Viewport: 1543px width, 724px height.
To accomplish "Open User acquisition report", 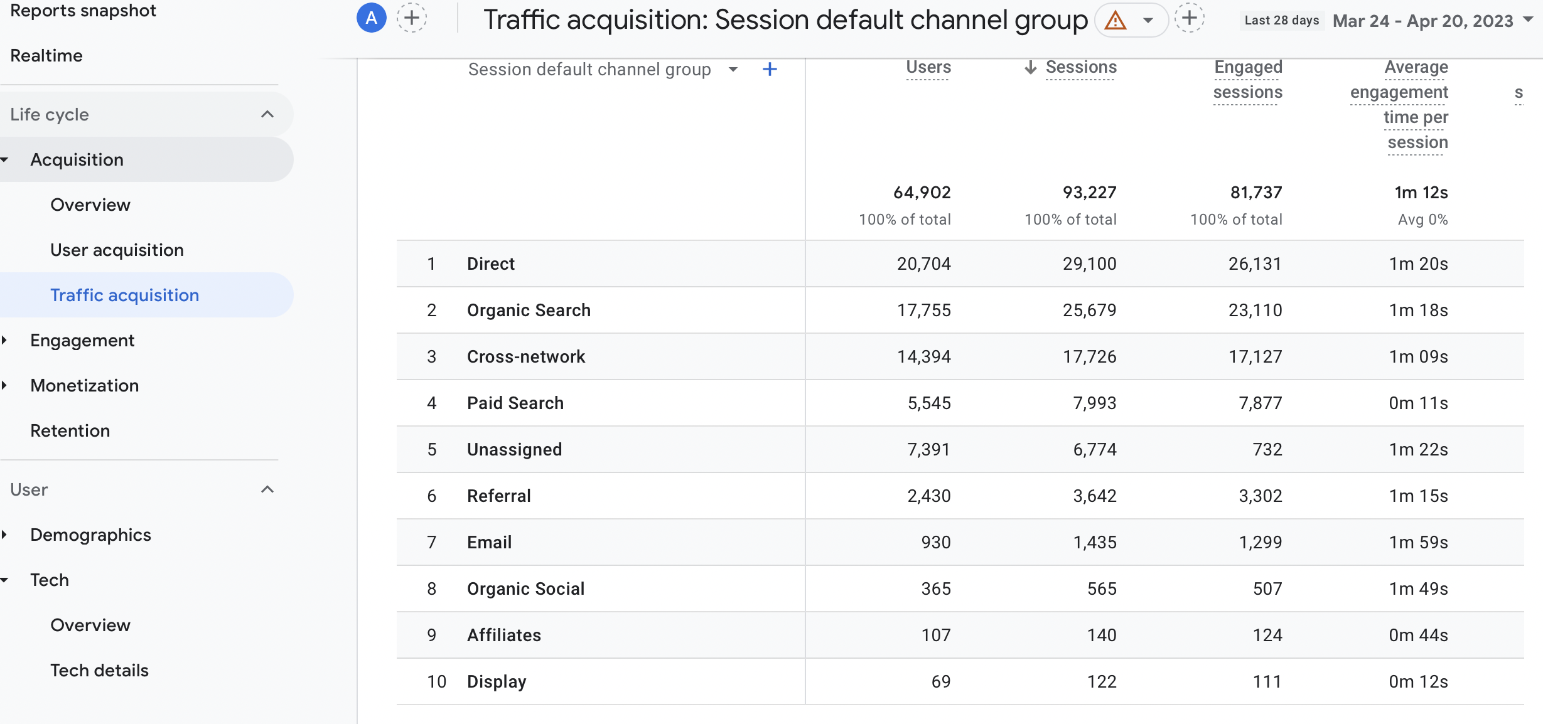I will pyautogui.click(x=117, y=250).
